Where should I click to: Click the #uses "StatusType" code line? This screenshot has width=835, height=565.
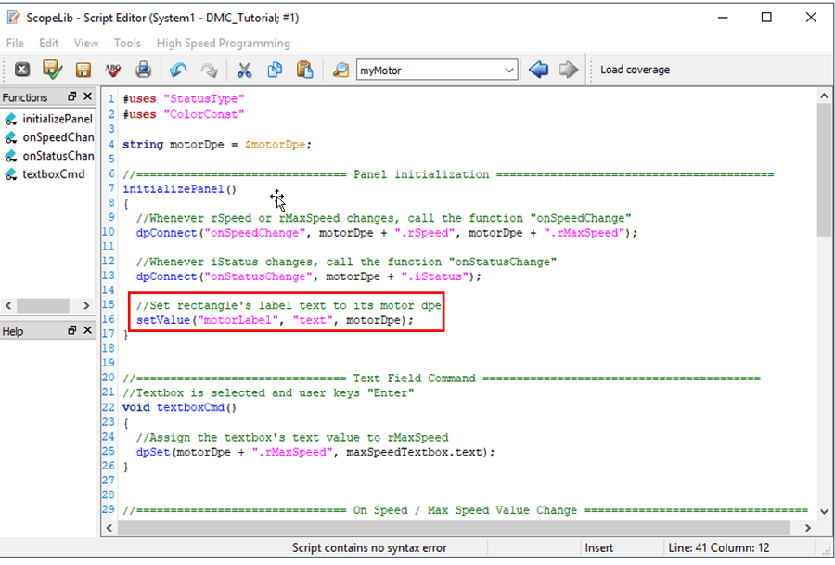pos(183,99)
